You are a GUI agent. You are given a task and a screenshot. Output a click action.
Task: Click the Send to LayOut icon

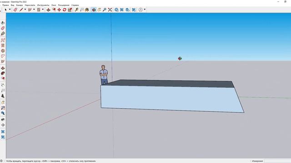pyautogui.click(x=127, y=10)
